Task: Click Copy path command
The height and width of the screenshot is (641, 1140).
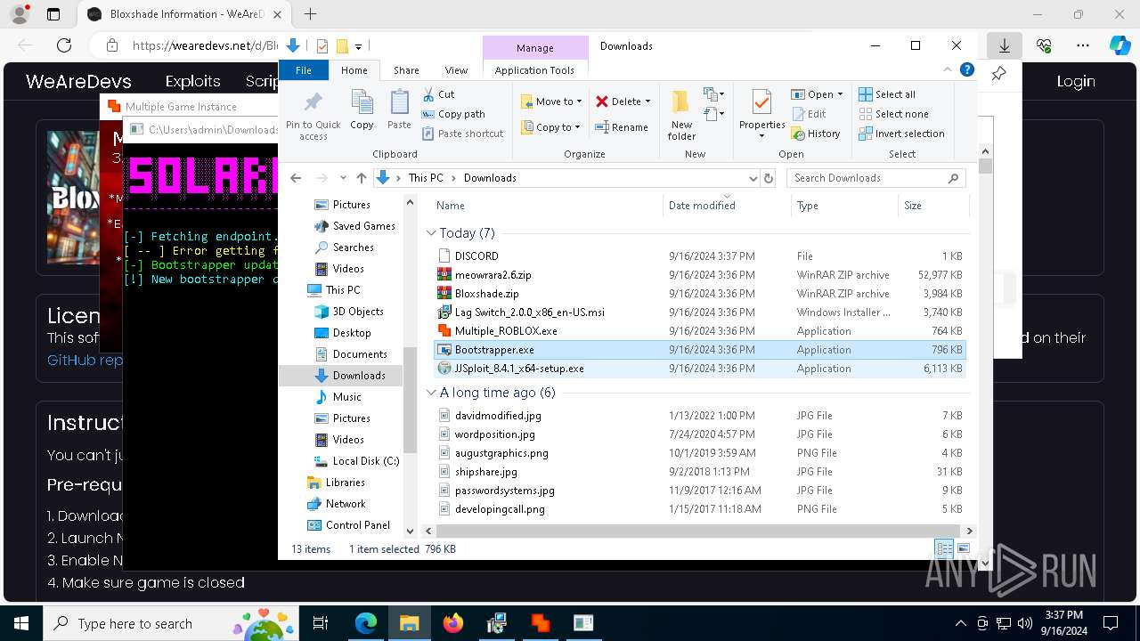Action: tap(453, 114)
